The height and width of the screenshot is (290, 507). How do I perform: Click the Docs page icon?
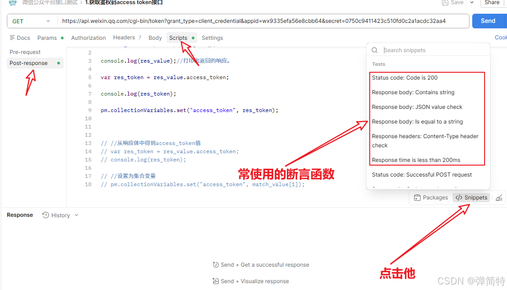click(x=12, y=38)
